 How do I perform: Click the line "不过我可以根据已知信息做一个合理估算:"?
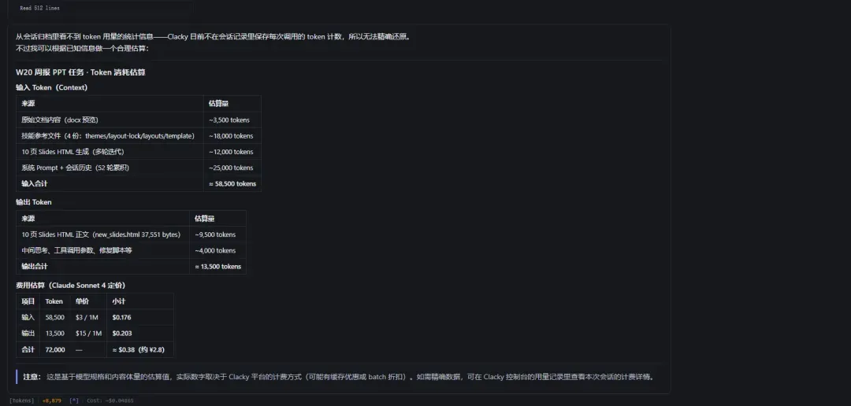click(x=82, y=48)
